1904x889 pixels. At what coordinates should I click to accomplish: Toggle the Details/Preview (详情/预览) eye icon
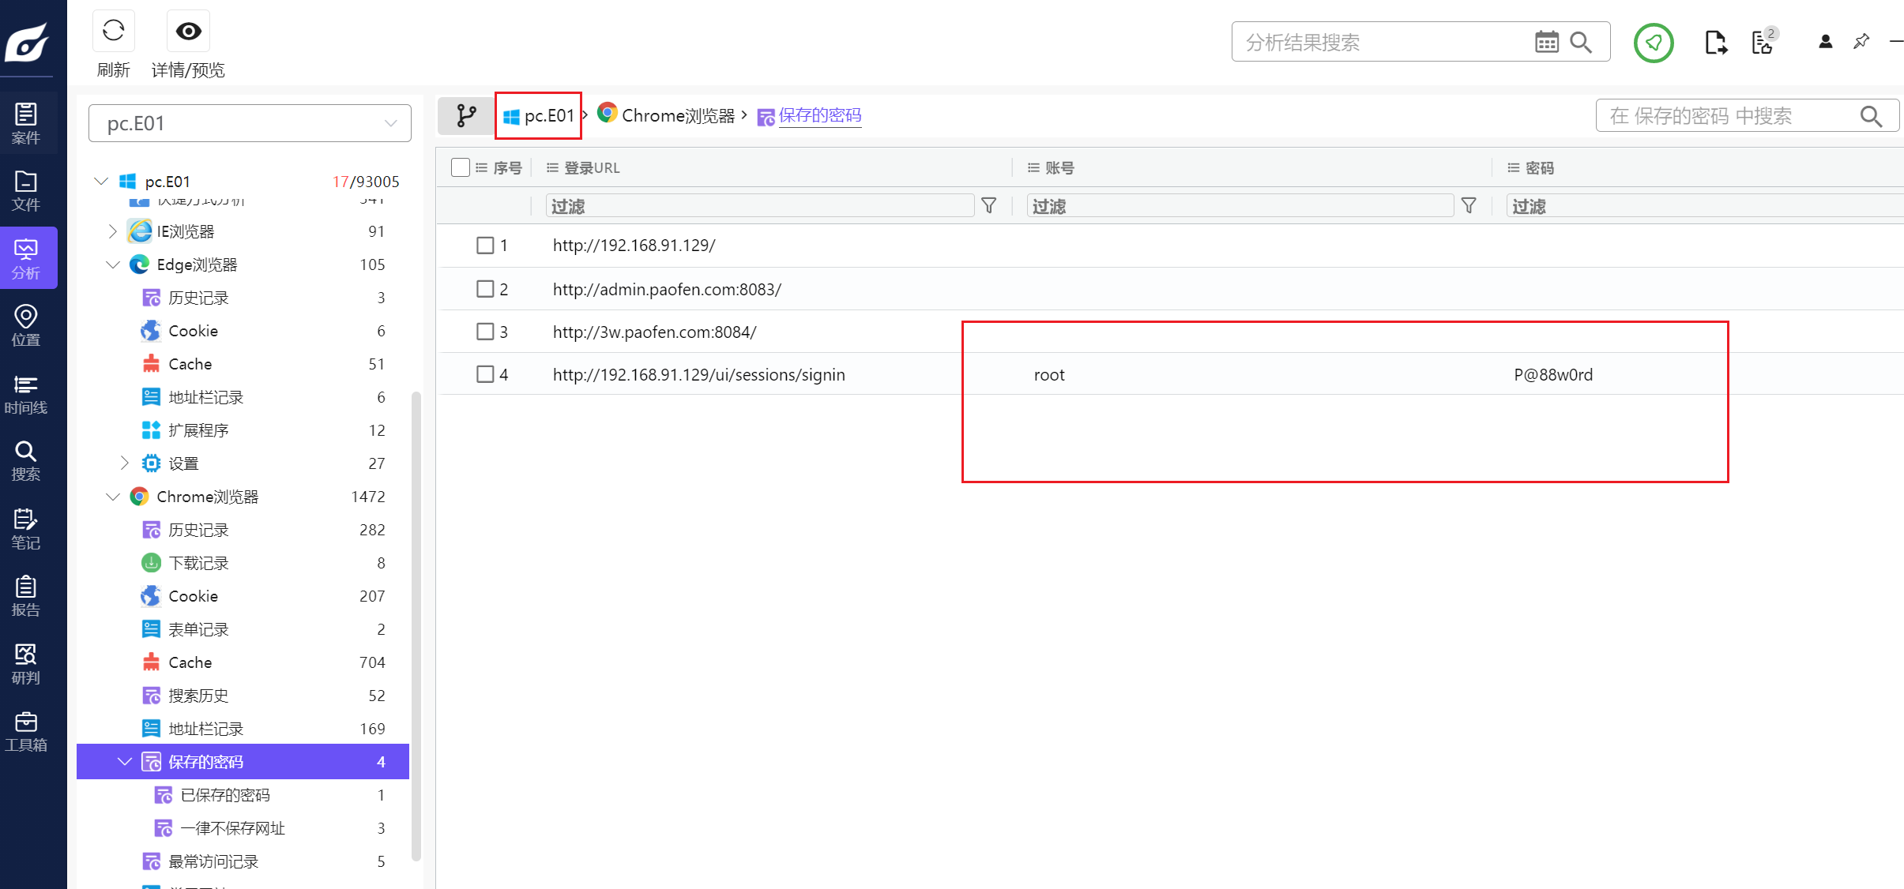point(188,32)
